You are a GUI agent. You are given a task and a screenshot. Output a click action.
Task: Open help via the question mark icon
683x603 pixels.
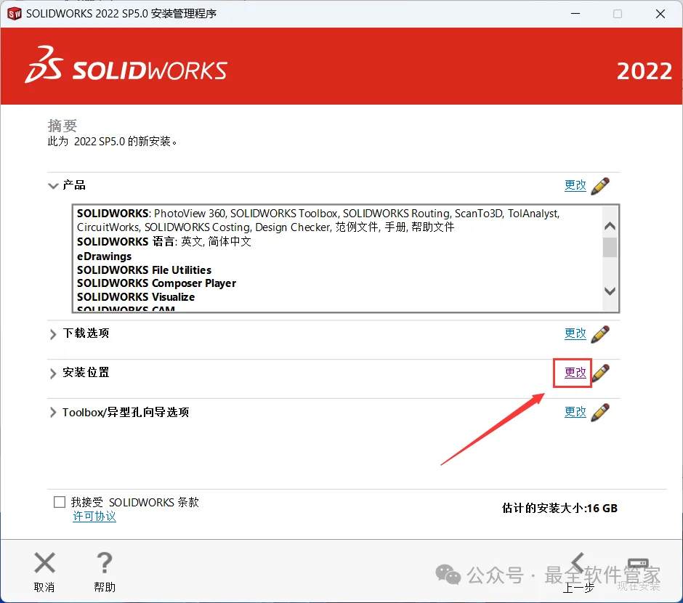(x=104, y=562)
